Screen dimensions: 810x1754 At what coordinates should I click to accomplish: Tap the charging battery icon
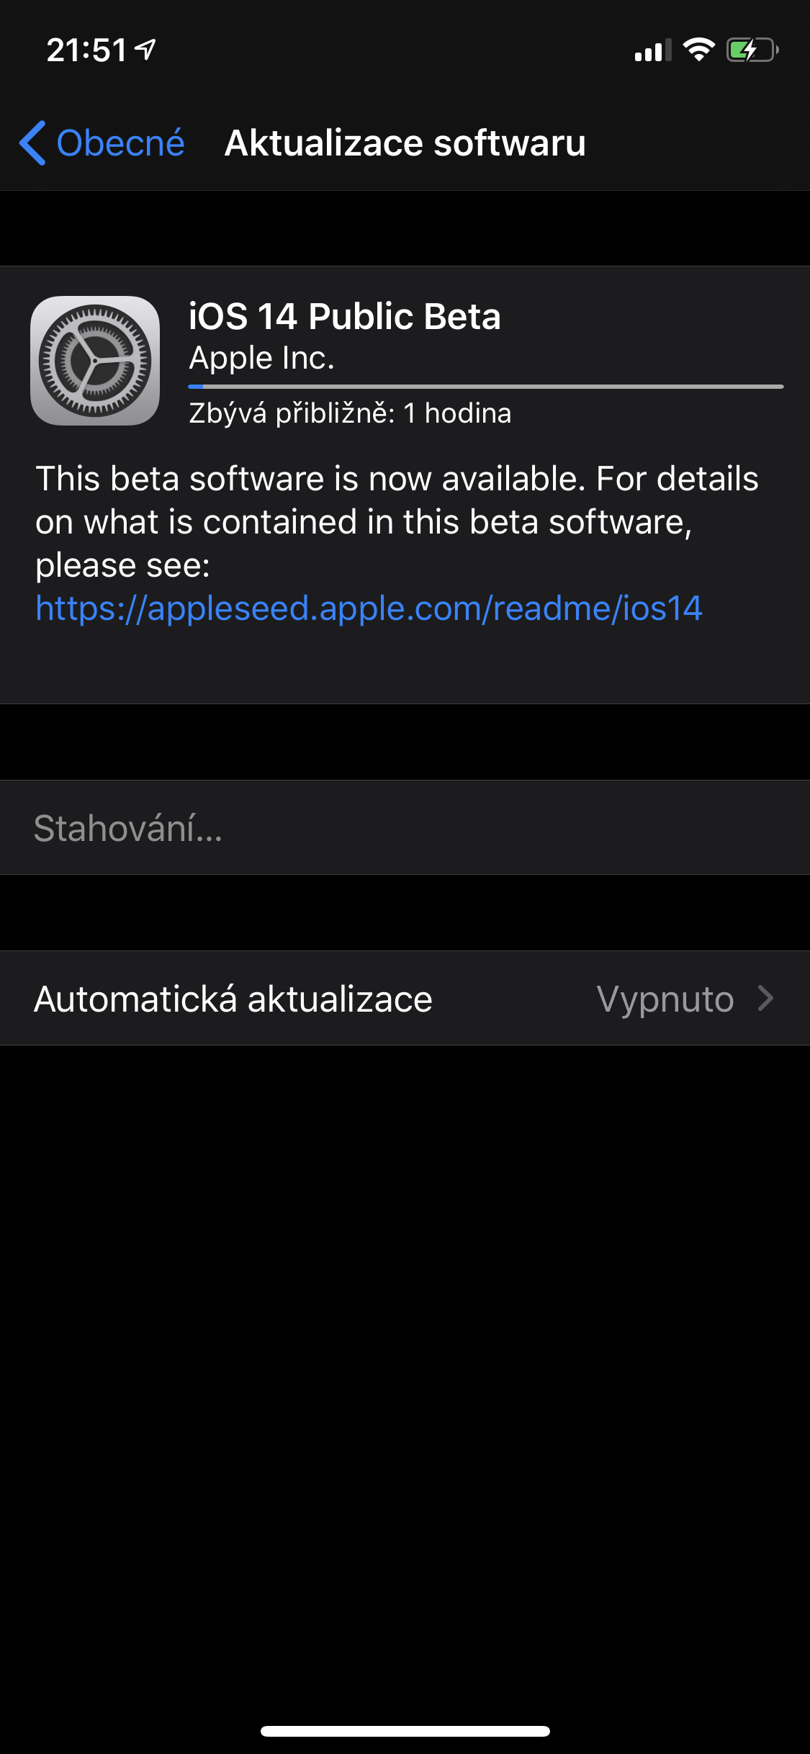(x=752, y=50)
